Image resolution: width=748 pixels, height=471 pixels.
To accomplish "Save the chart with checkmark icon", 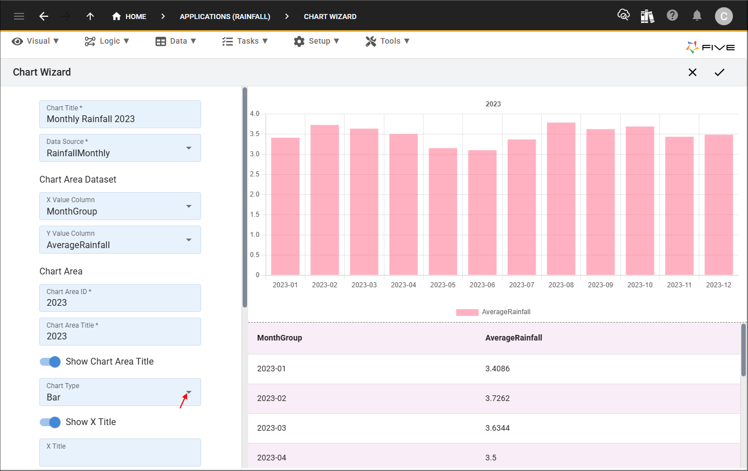I will pos(719,72).
